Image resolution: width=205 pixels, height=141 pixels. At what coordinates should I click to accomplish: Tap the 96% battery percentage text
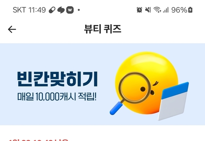pos(179,10)
